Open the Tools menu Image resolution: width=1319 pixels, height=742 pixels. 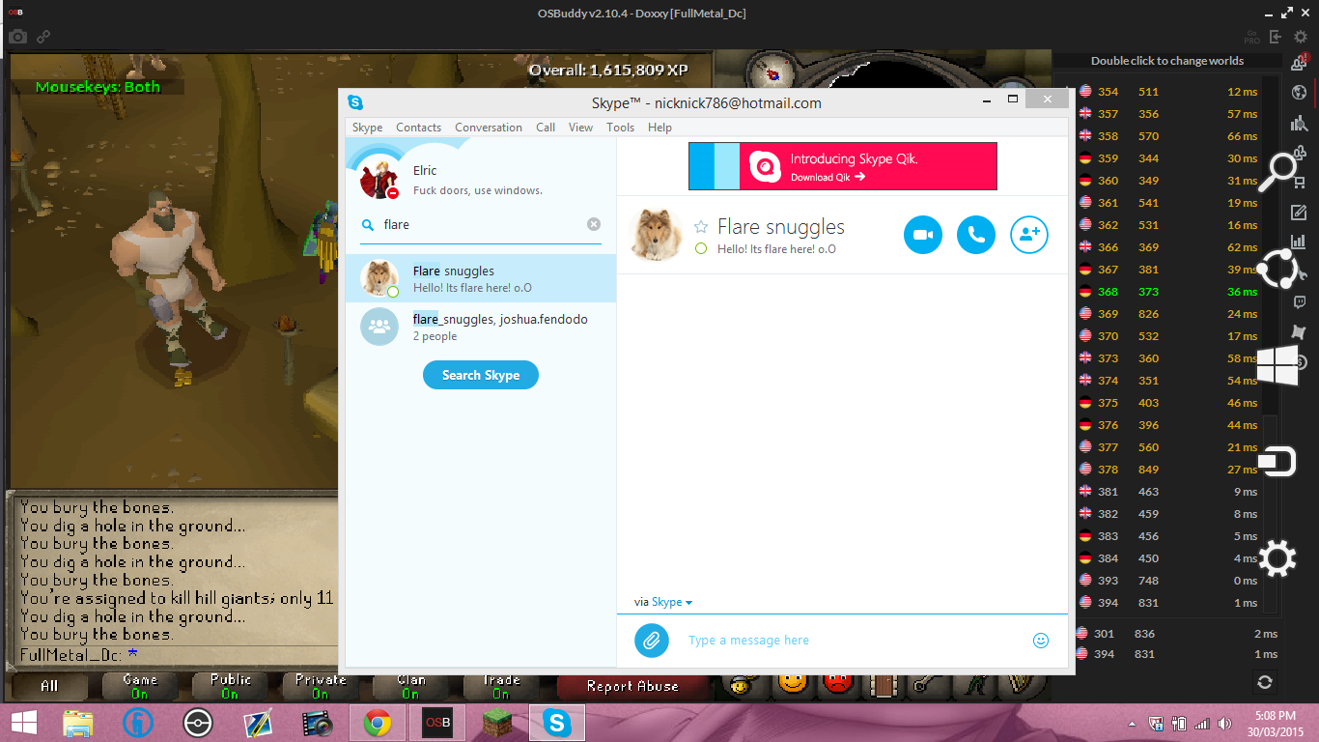tap(621, 128)
